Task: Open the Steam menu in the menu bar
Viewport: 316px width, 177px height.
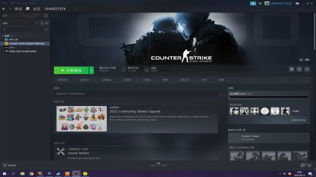Action: coord(5,3)
